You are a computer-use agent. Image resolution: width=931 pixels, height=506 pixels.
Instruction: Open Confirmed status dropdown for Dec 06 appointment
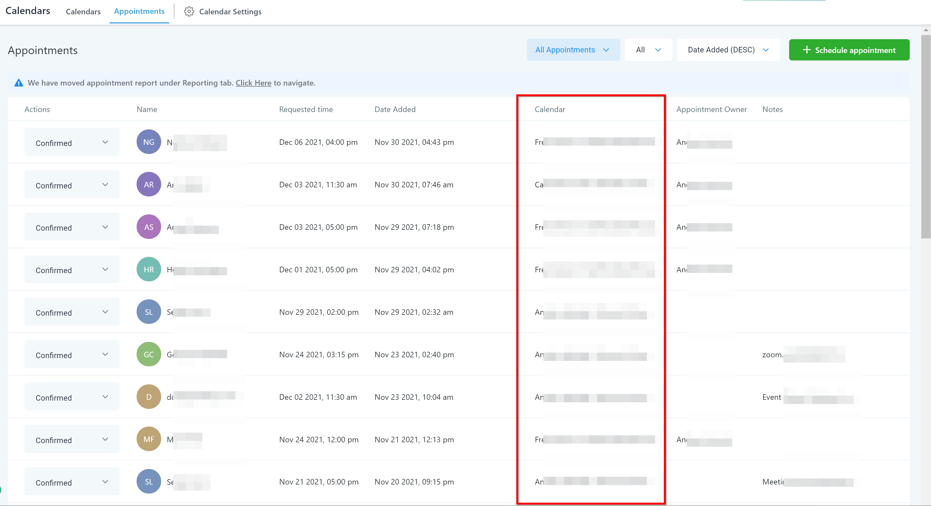pos(72,142)
